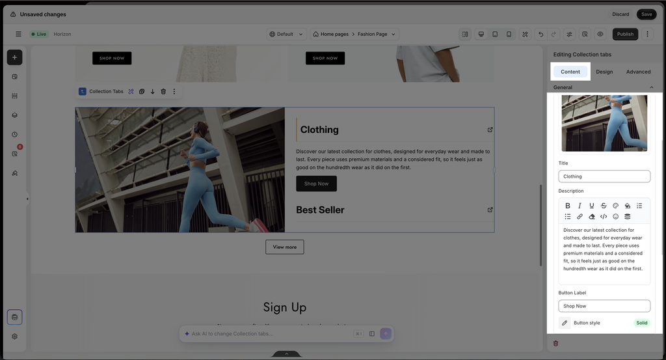Screen dimensions: 666x360
Task: Toggle bulleted list in description editor
Action: pyautogui.click(x=567, y=217)
